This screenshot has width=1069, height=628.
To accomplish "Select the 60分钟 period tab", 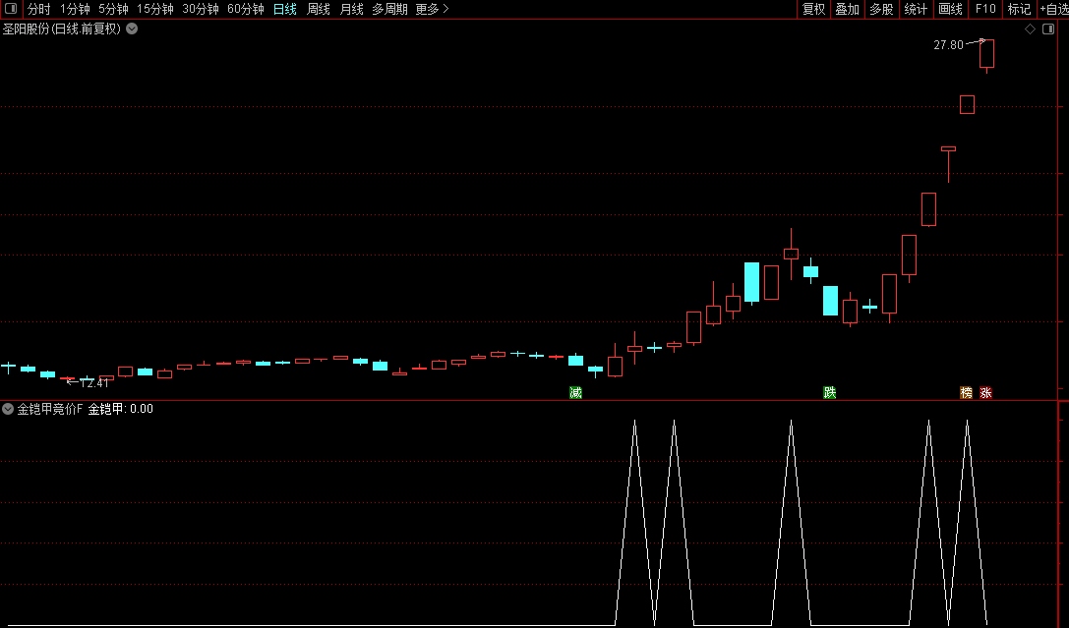I will pyautogui.click(x=246, y=10).
